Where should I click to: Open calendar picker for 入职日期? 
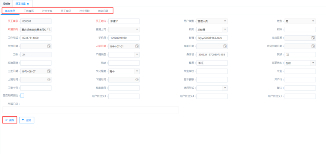click(x=137, y=46)
